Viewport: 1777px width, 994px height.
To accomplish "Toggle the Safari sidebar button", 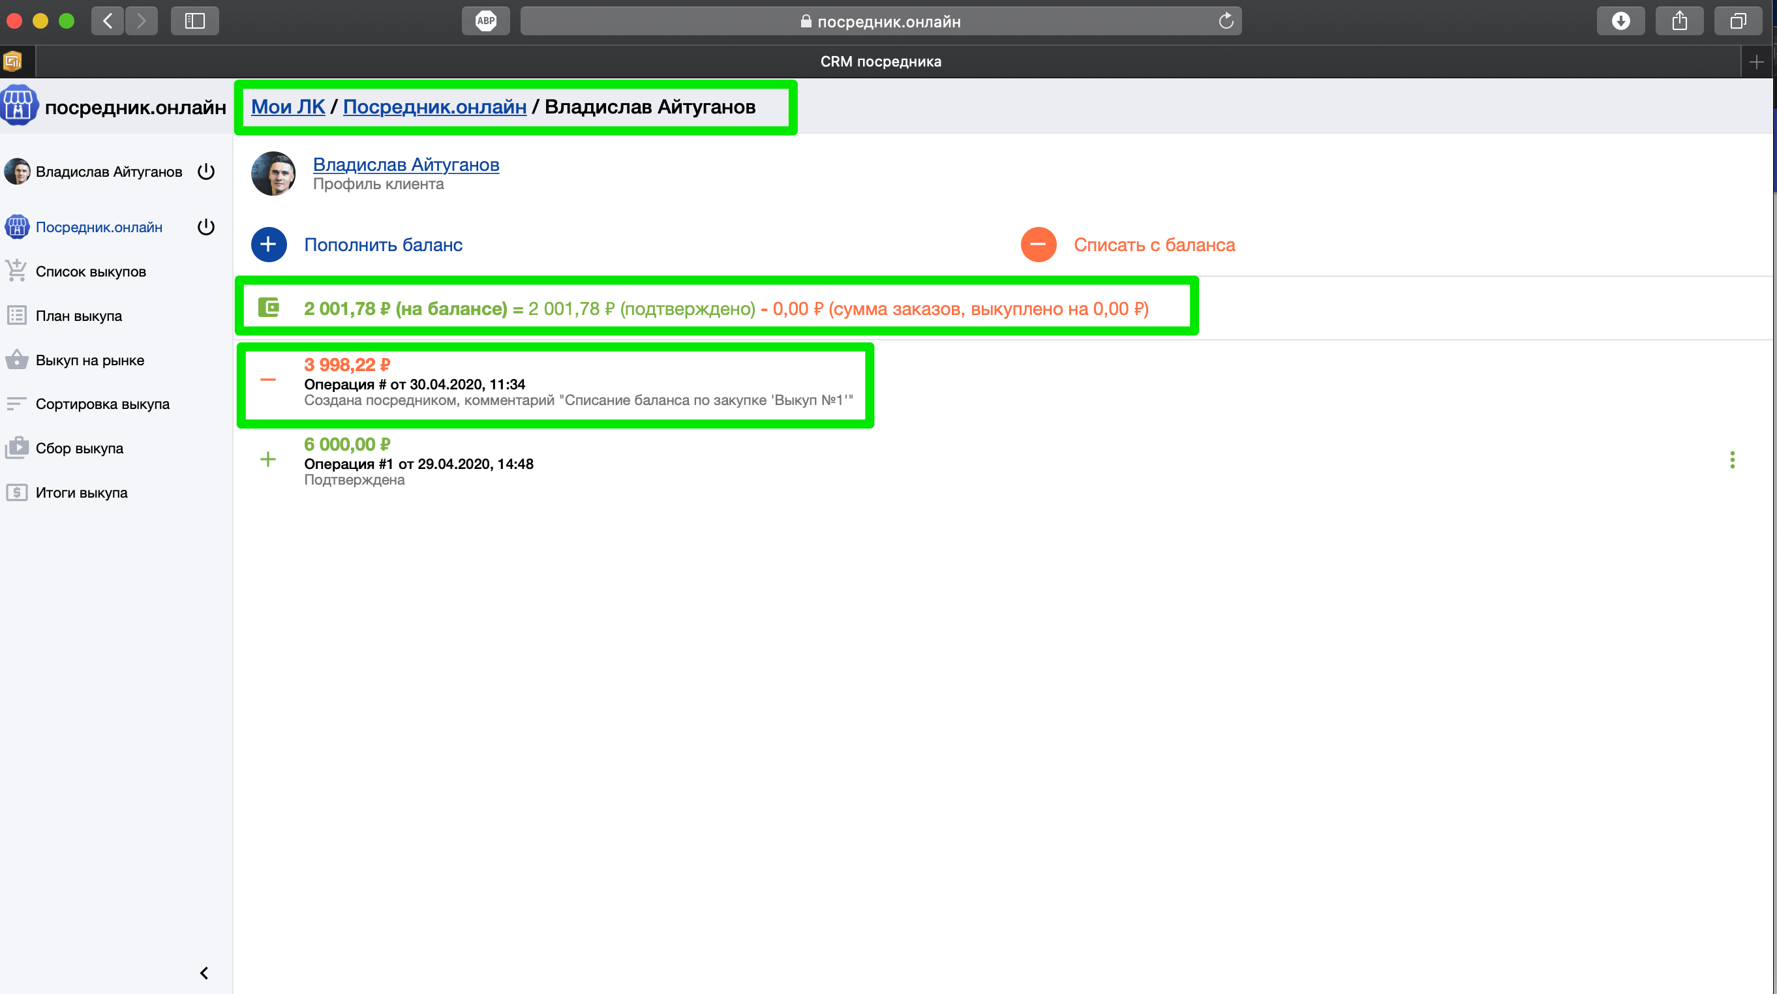I will pos(194,21).
